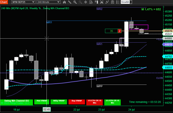
Task: Click the 02:45 time axis marker
Action: point(47,109)
